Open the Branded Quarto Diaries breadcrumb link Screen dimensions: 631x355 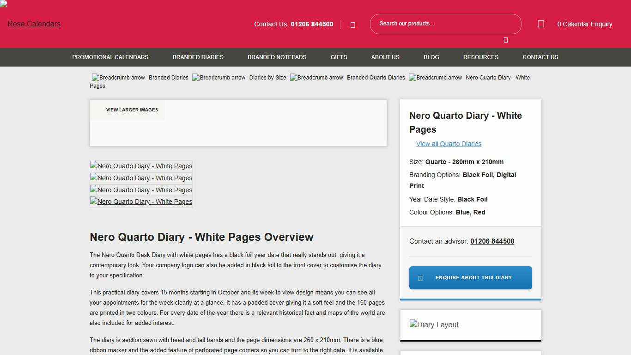click(376, 77)
